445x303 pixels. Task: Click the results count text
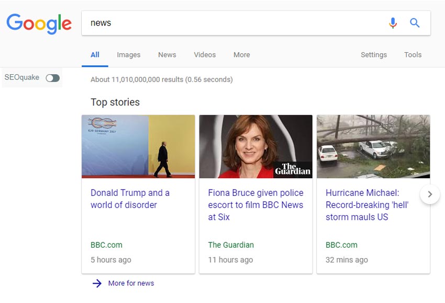pos(161,79)
